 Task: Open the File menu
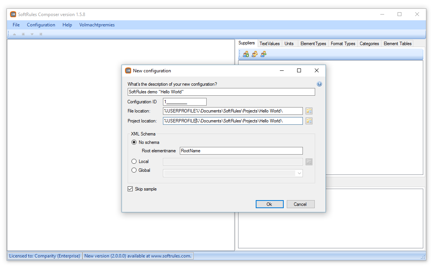tap(16, 25)
